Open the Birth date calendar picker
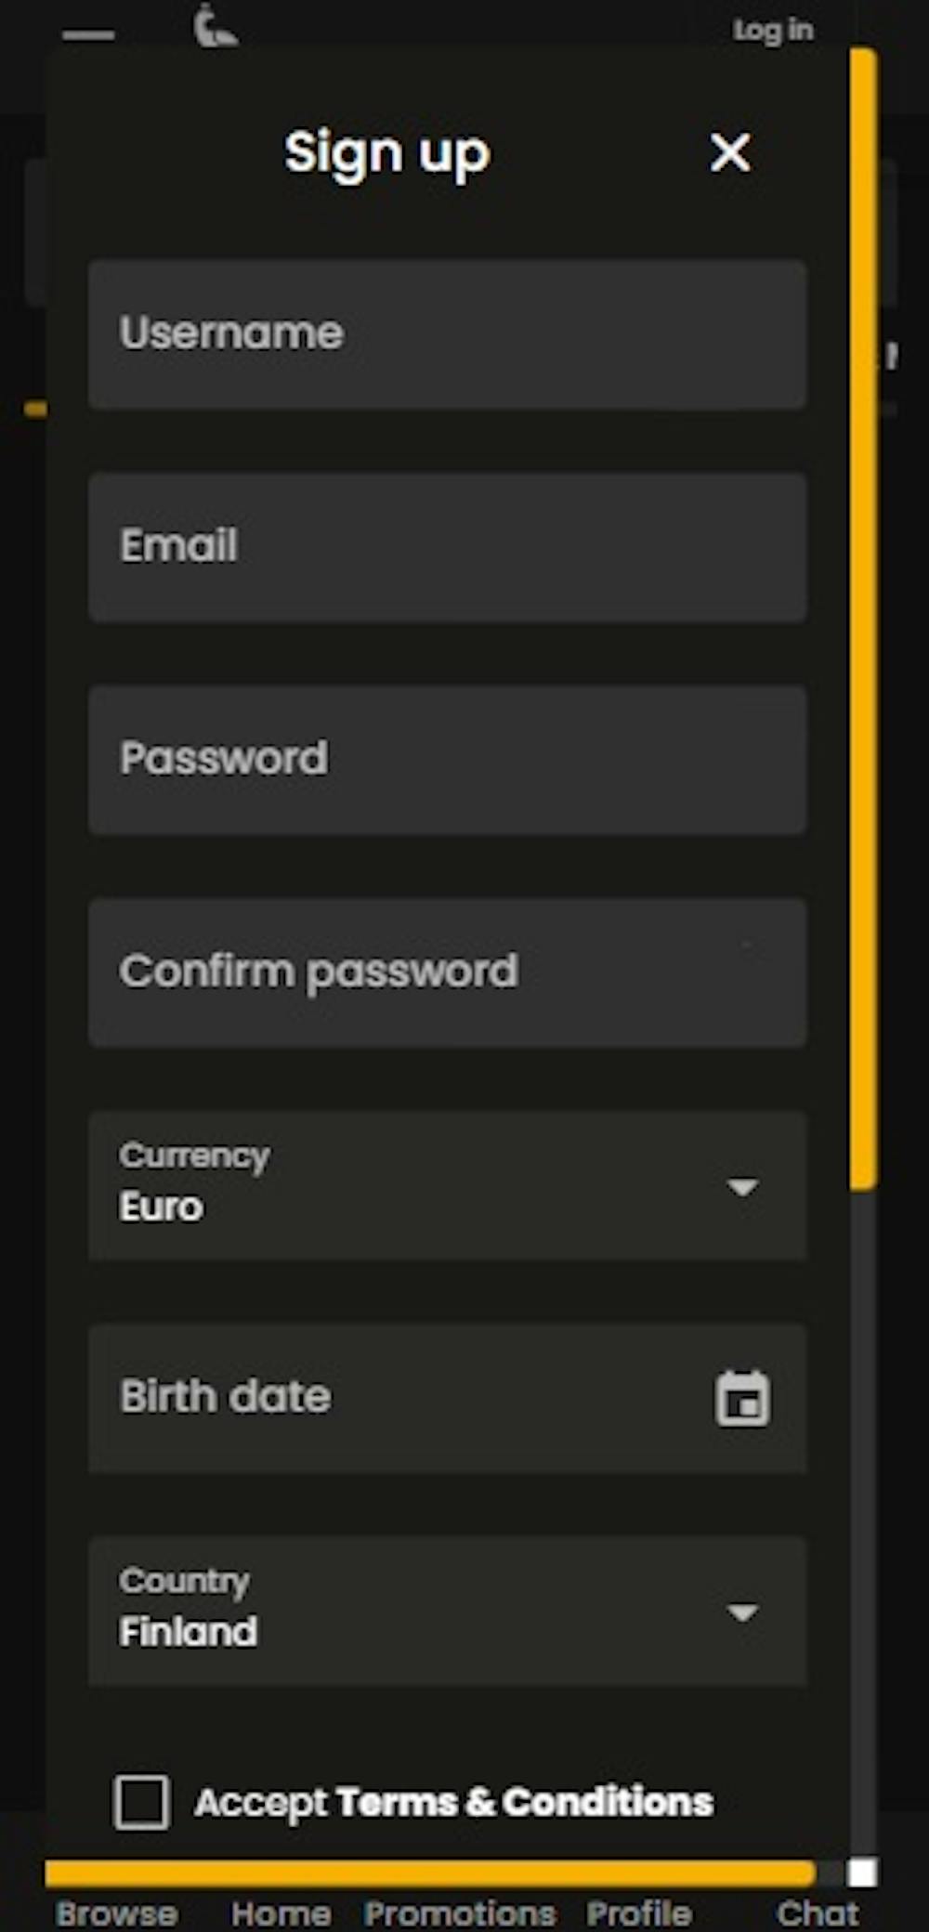 pyautogui.click(x=742, y=1398)
